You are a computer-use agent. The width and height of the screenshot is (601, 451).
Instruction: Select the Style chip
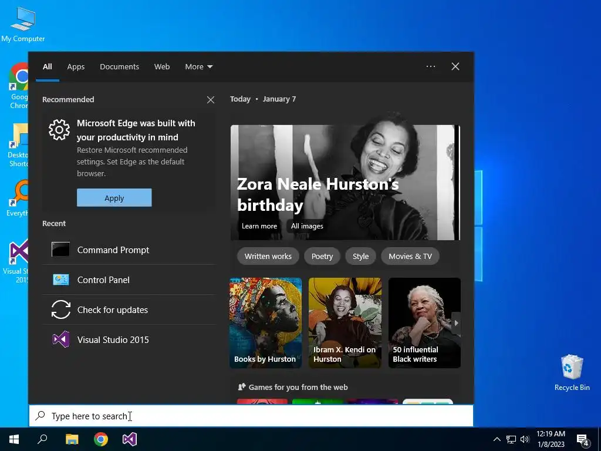pyautogui.click(x=361, y=256)
